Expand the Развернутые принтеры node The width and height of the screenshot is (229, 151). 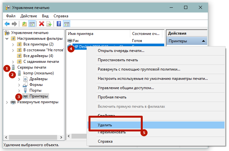[x=7, y=102]
